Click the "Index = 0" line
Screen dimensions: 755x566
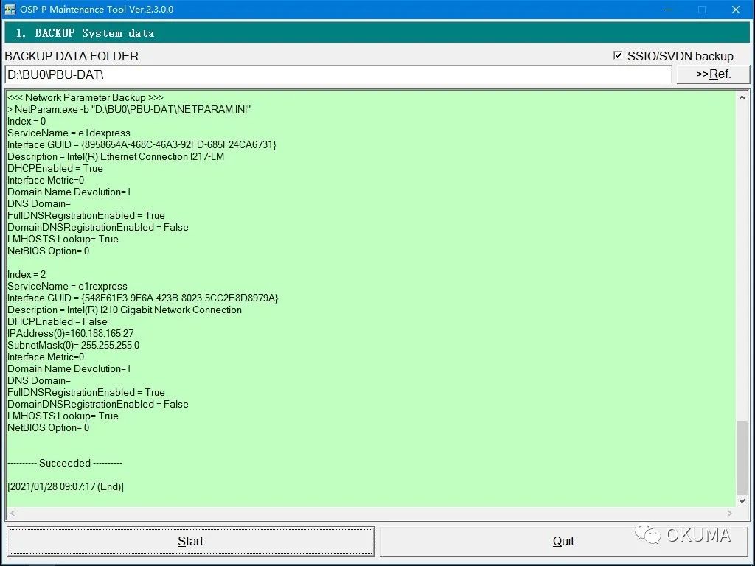27,122
